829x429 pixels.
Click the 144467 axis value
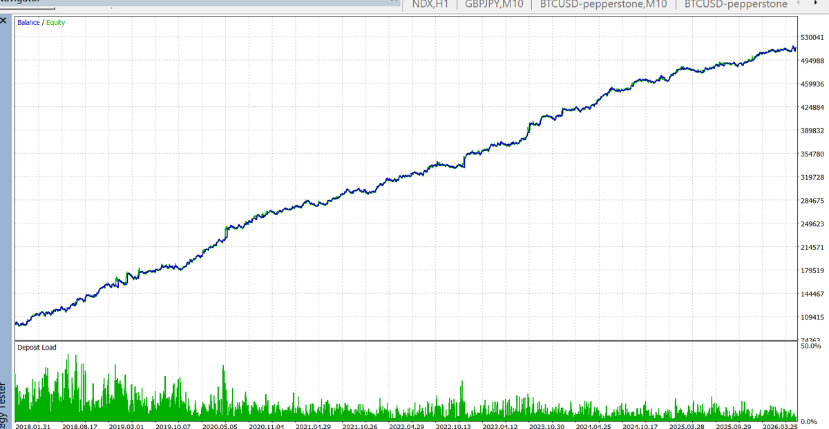(814, 294)
